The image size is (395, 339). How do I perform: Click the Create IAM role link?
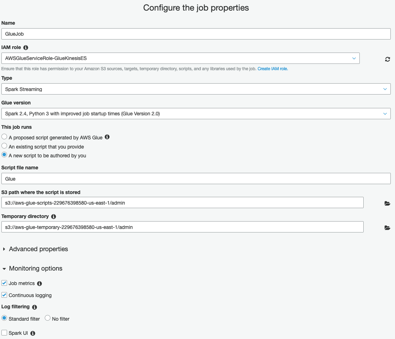tap(273, 69)
